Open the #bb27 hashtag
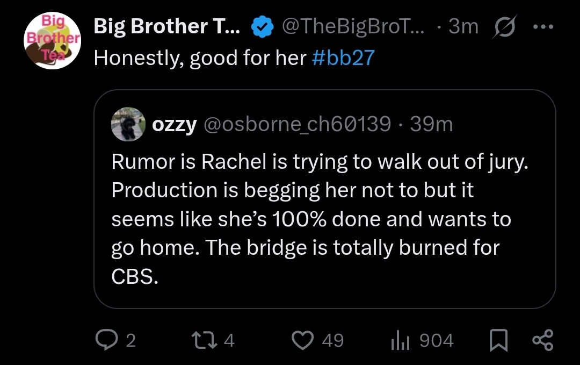Screen dimensions: 580x365 [x=342, y=58]
